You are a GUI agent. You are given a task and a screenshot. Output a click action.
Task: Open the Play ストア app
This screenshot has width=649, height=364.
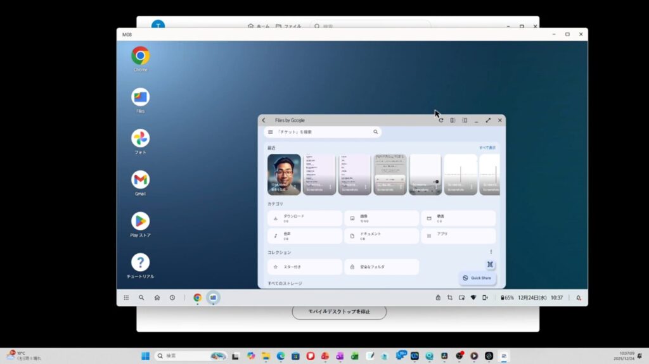(x=140, y=221)
